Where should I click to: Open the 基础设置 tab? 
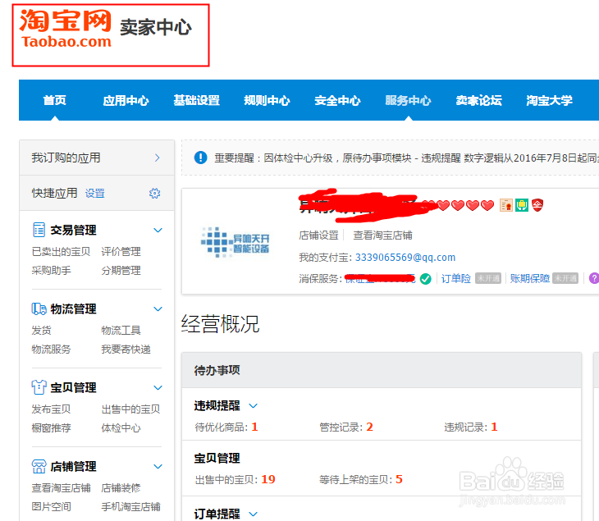click(x=196, y=100)
